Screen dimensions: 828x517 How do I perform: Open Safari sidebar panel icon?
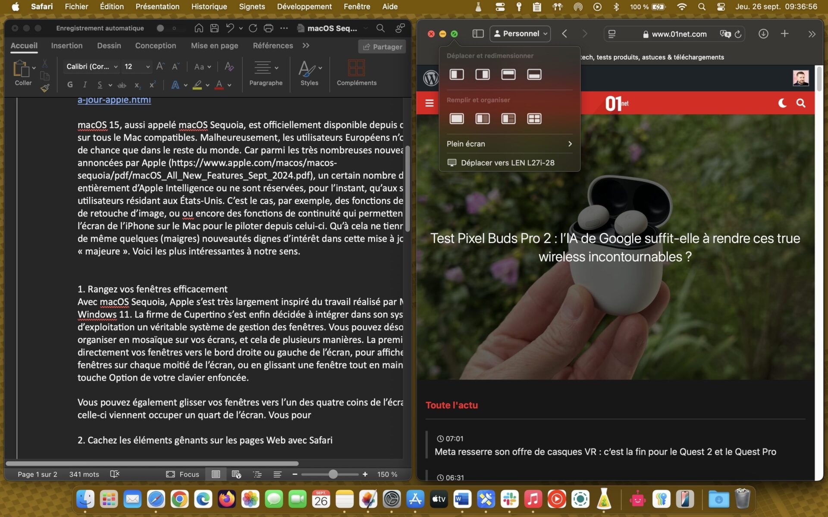[x=478, y=34]
